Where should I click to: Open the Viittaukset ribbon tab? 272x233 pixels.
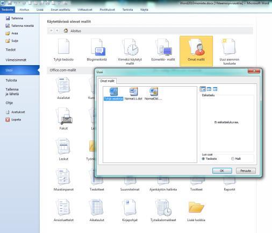point(85,10)
